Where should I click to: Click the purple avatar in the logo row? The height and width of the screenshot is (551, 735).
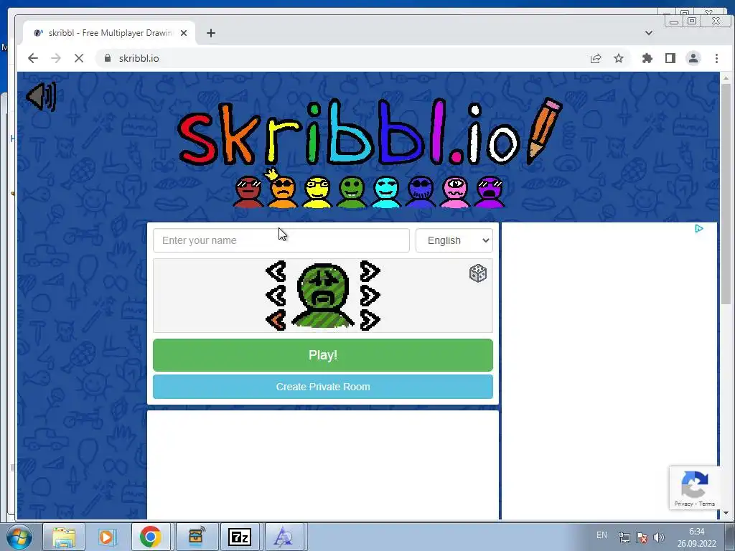pyautogui.click(x=490, y=192)
